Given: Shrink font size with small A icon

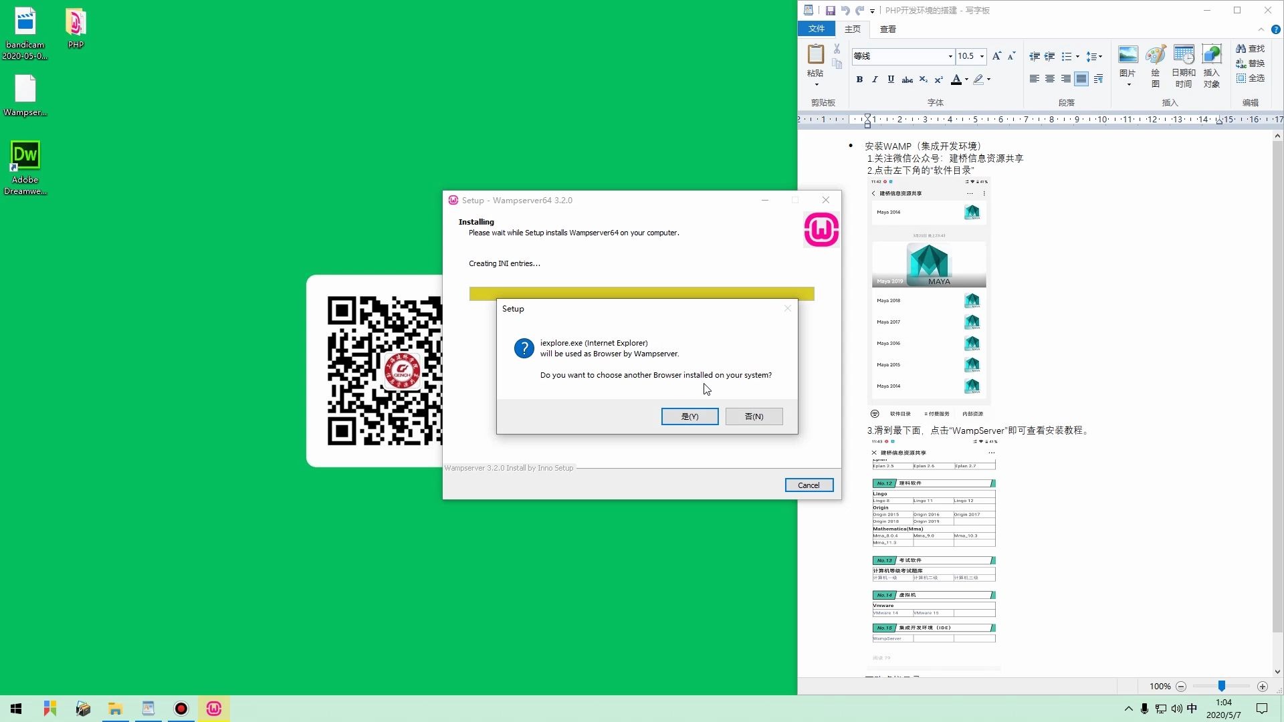Looking at the screenshot, I should coord(1011,56).
